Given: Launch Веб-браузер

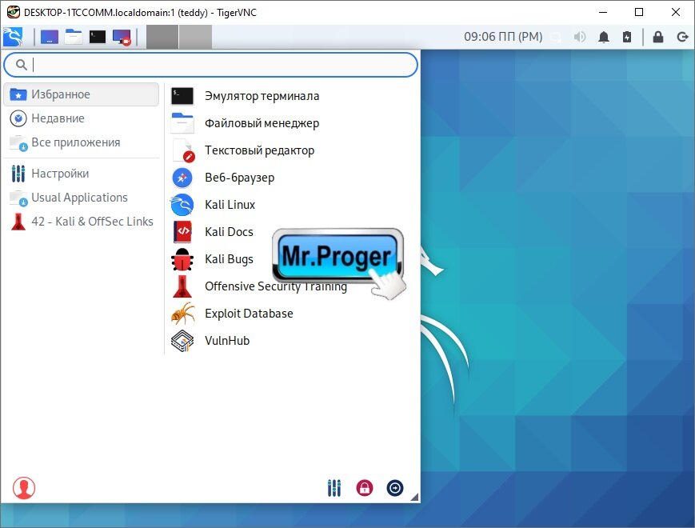Looking at the screenshot, I should [293, 178].
